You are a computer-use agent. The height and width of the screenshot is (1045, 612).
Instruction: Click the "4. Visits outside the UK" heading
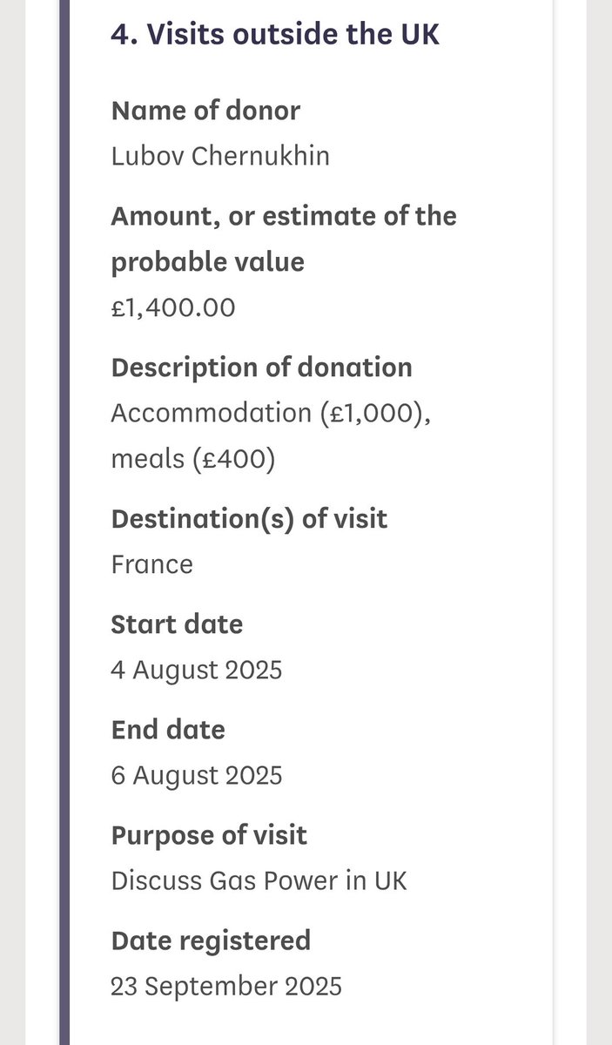click(x=275, y=35)
